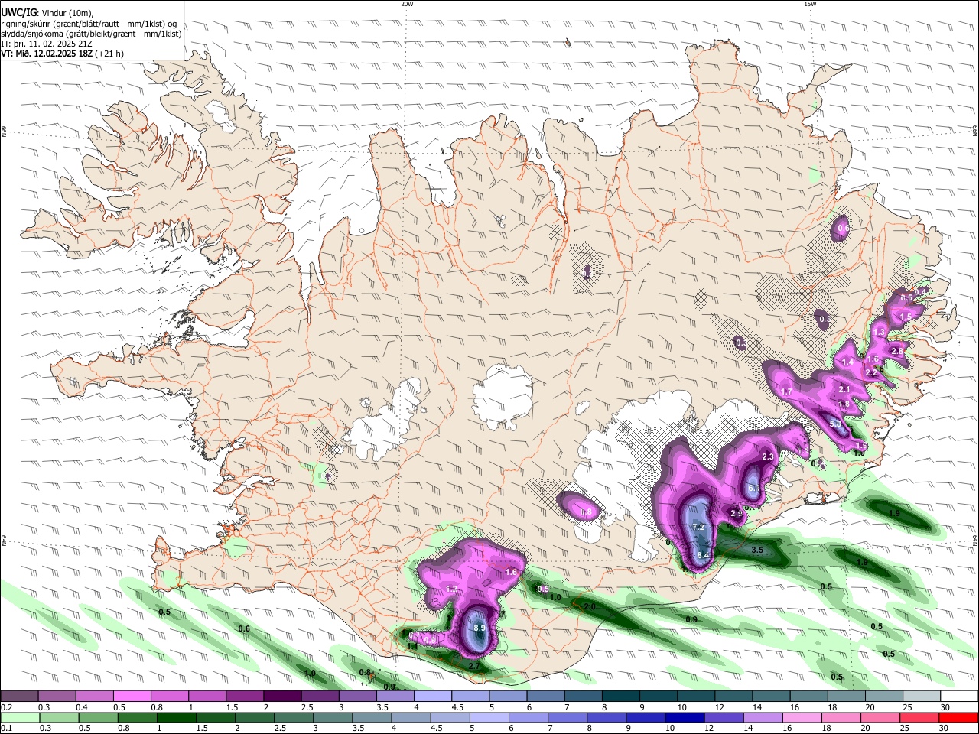Image resolution: width=979 pixels, height=734 pixels.
Task: Click the 7.2 snowfall value label
Action: tap(698, 527)
